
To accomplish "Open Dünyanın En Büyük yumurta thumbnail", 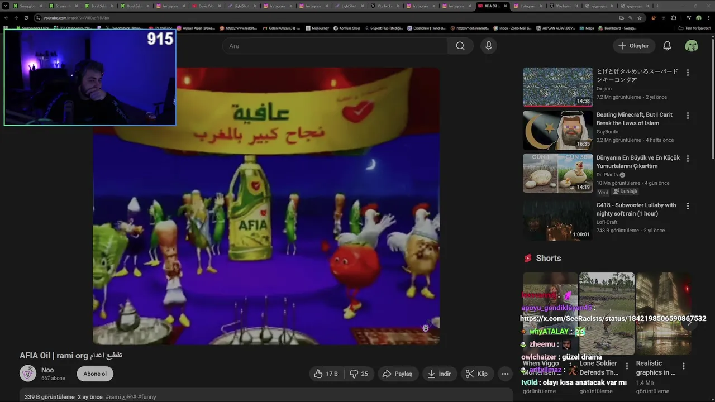I will click(x=557, y=173).
